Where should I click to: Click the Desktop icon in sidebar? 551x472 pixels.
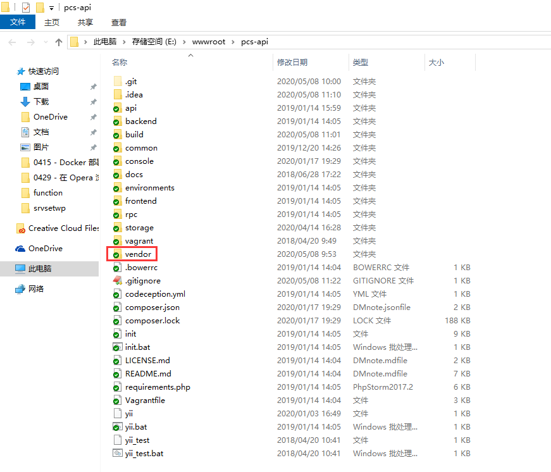click(25, 87)
